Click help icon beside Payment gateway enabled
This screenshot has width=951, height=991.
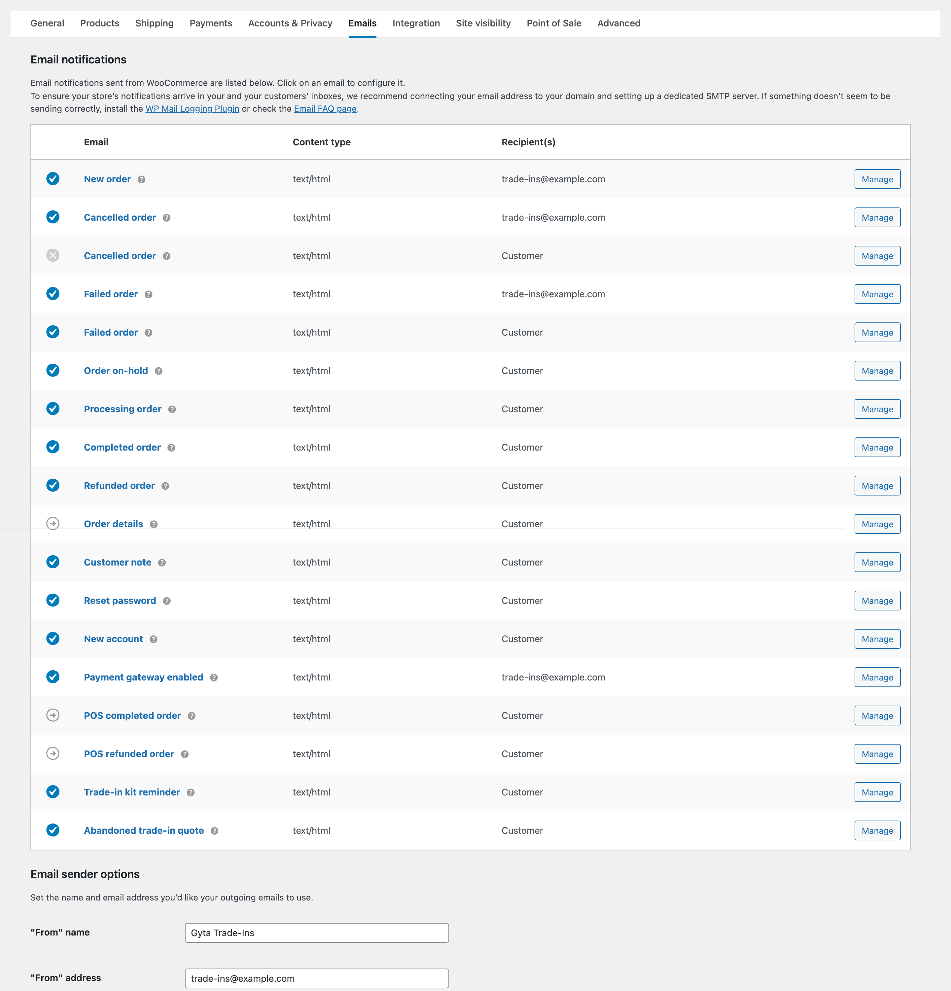click(214, 678)
